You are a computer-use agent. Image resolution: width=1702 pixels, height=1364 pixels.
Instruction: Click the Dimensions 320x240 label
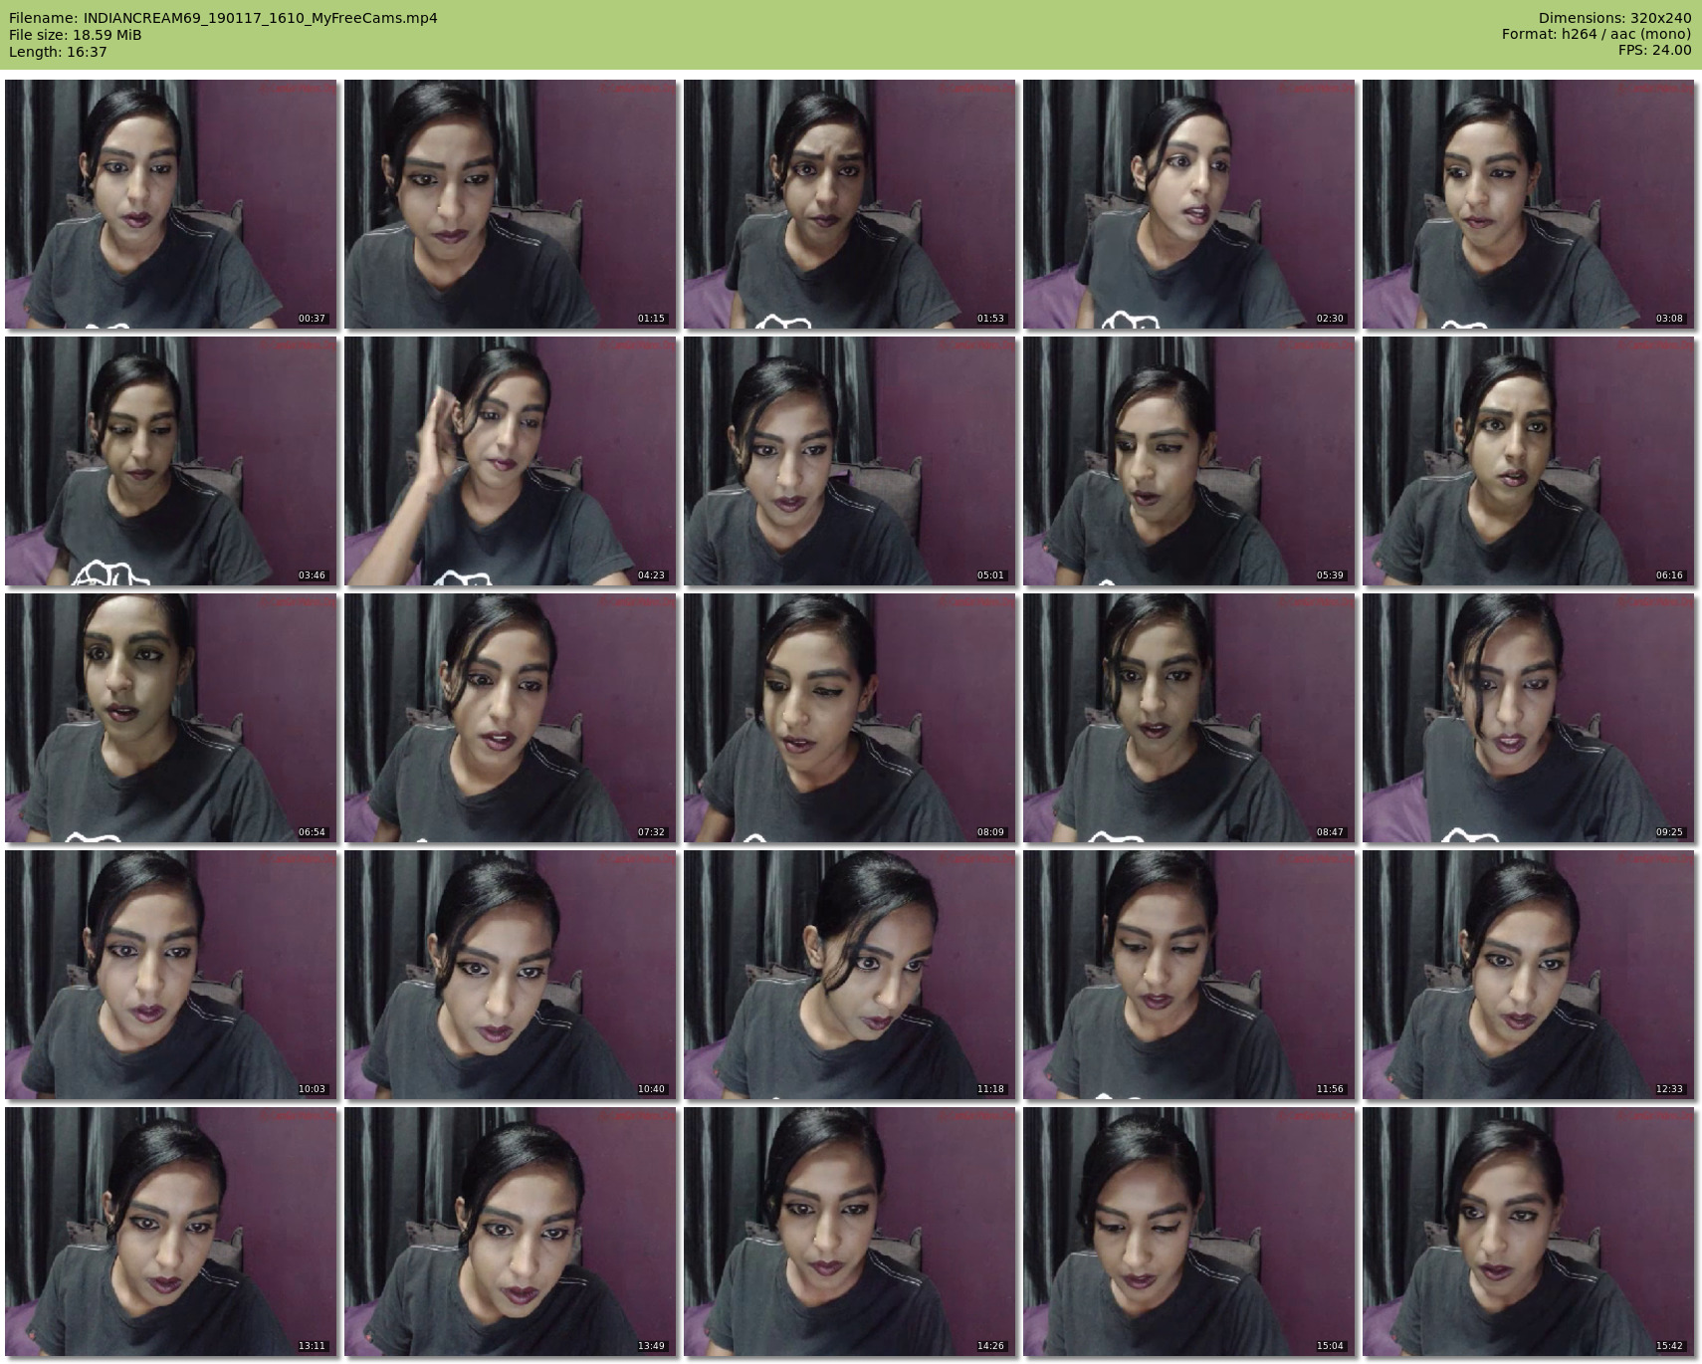tap(1614, 18)
